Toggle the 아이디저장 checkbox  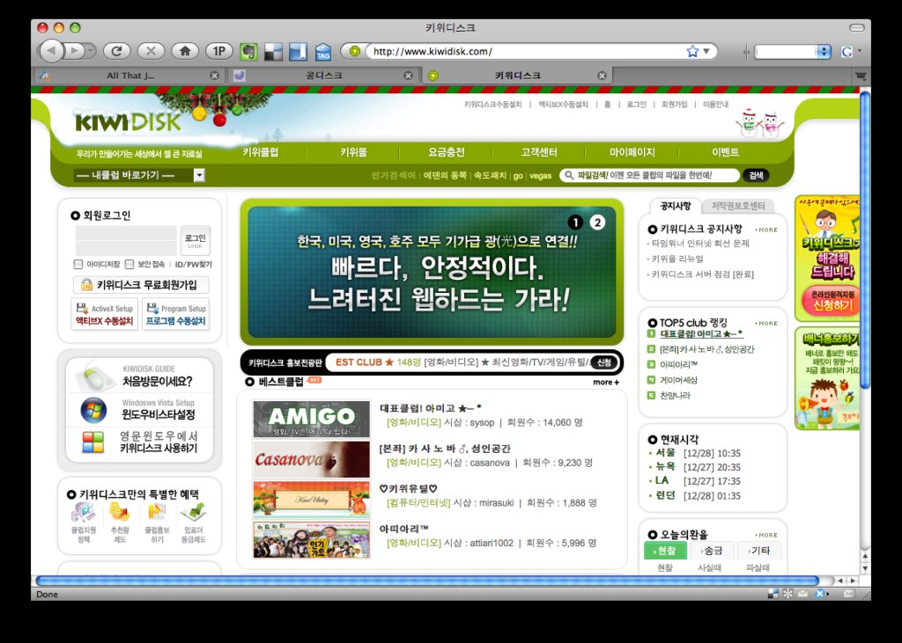(78, 265)
